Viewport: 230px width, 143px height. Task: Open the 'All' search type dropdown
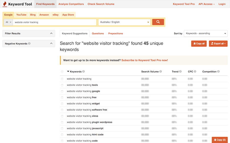8,22
